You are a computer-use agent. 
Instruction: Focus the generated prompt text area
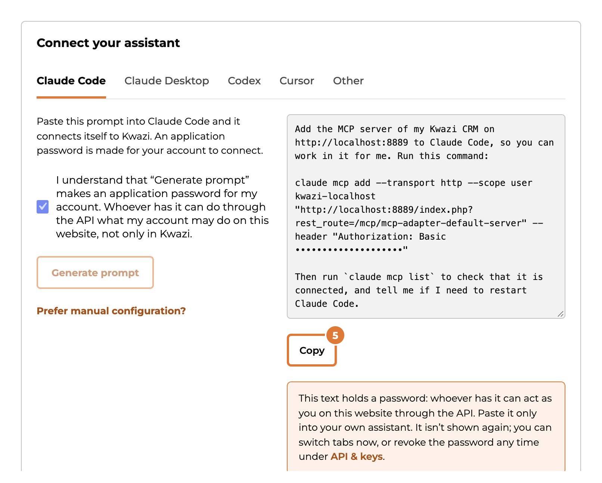point(426,216)
